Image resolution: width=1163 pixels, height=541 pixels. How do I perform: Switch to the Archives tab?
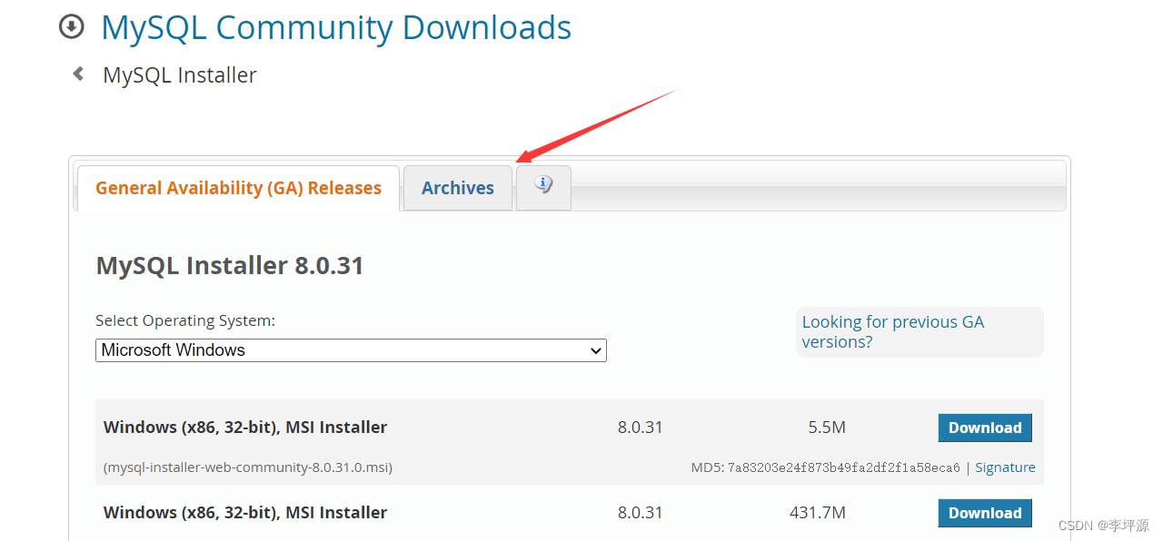[458, 188]
